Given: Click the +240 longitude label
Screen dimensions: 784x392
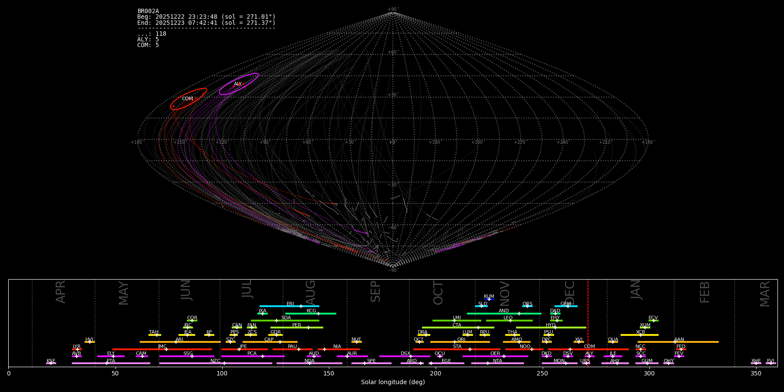Looking at the screenshot, I should (x=562, y=142).
